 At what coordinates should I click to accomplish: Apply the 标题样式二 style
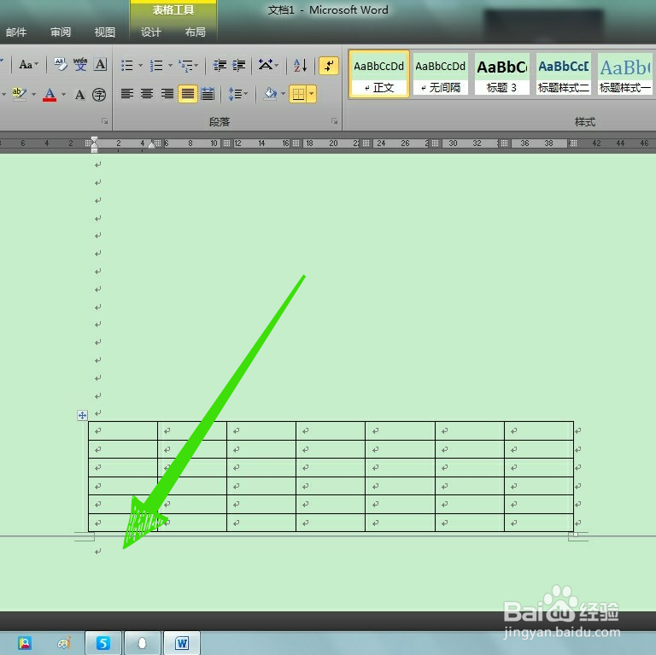(563, 74)
